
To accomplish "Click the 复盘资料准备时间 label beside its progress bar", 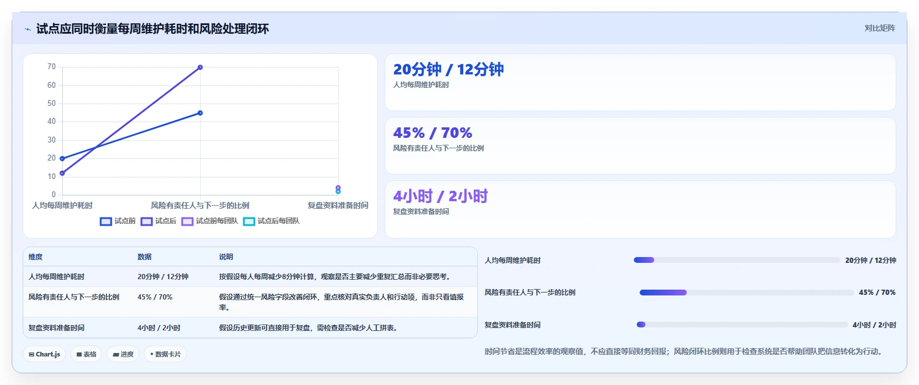I will pos(513,325).
